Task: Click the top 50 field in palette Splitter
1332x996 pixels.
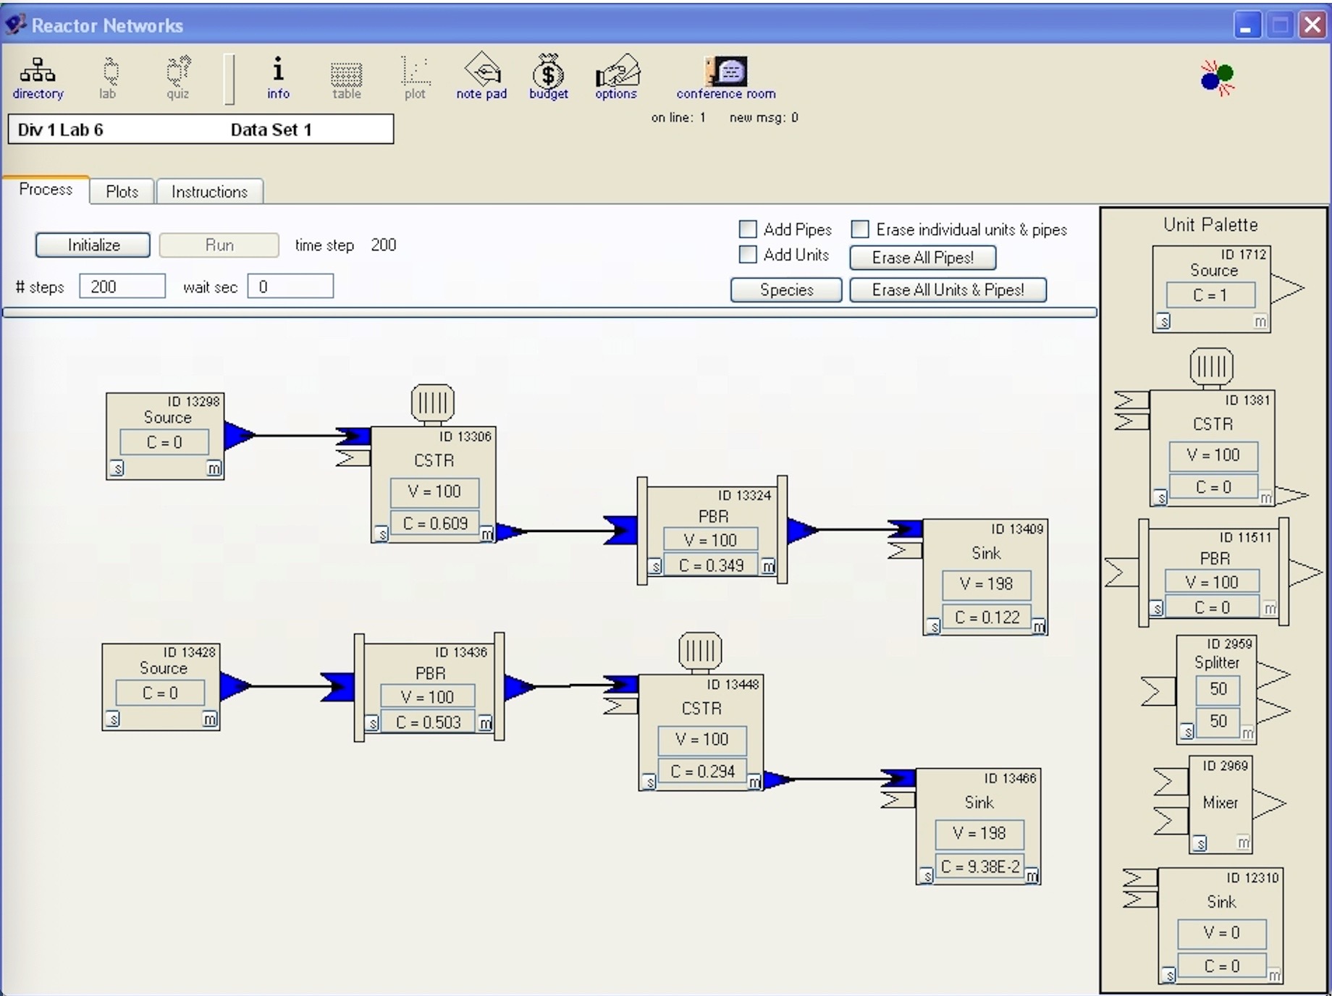Action: point(1218,689)
